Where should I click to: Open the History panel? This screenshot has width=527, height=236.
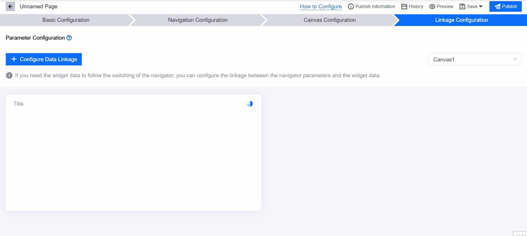[412, 7]
